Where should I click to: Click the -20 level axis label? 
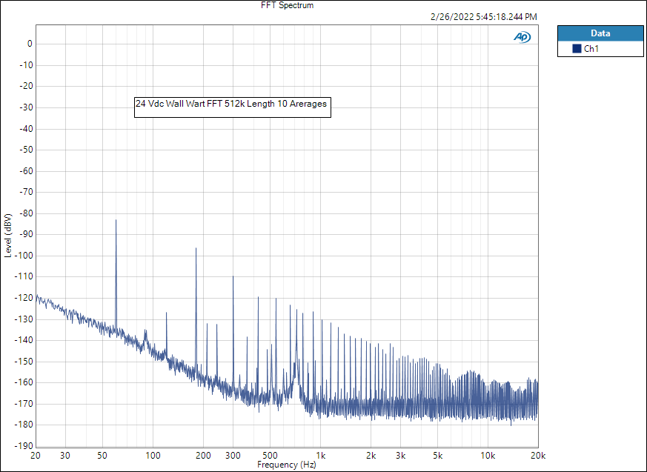click(26, 86)
